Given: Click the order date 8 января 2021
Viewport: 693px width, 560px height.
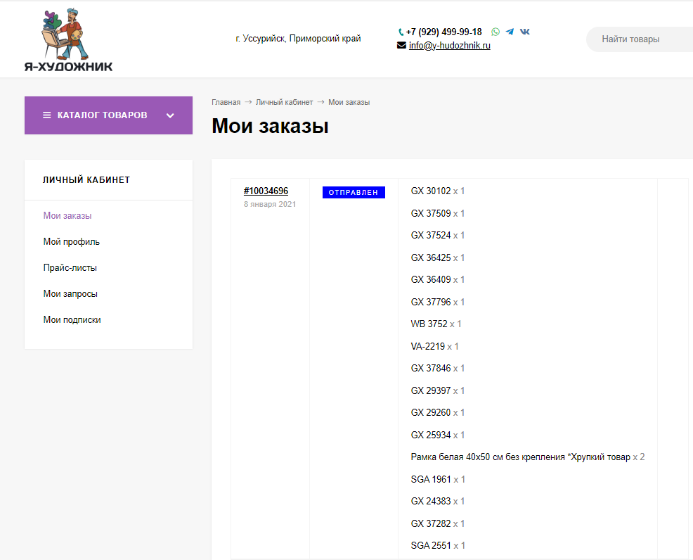Looking at the screenshot, I should [270, 204].
